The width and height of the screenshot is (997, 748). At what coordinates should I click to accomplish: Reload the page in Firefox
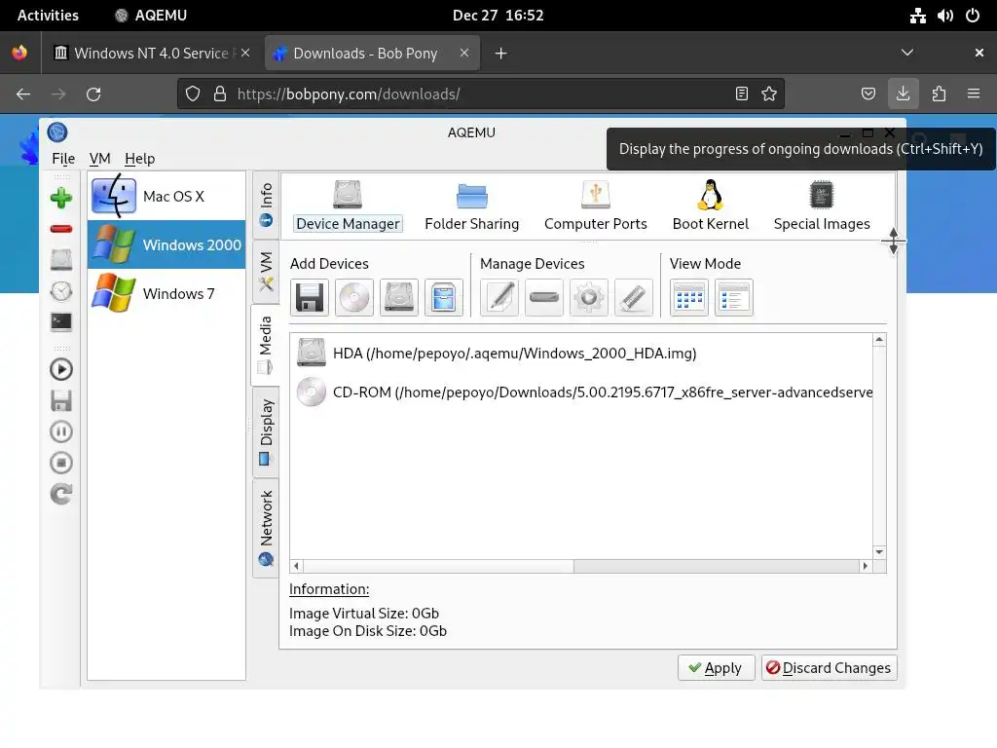click(x=93, y=94)
